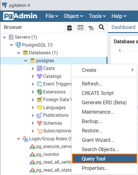Viewport: 138px width, 175px height.
Task: Click the Extensions node icon
Action: (39, 92)
